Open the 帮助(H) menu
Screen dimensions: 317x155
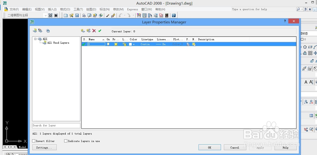tap(160, 9)
